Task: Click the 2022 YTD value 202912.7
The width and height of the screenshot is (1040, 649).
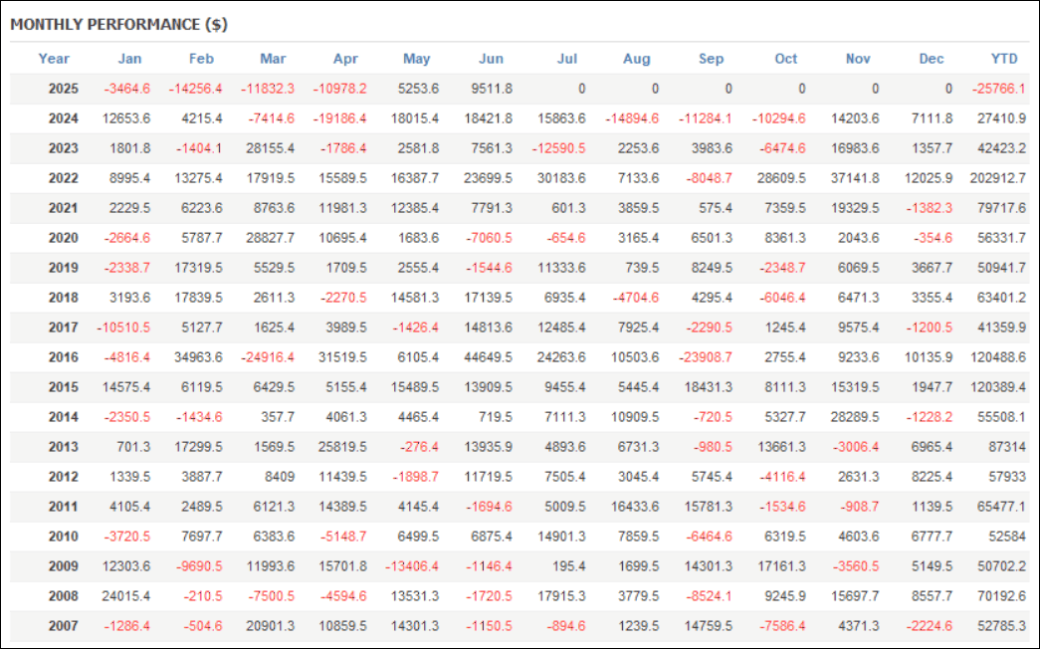Action: click(997, 178)
